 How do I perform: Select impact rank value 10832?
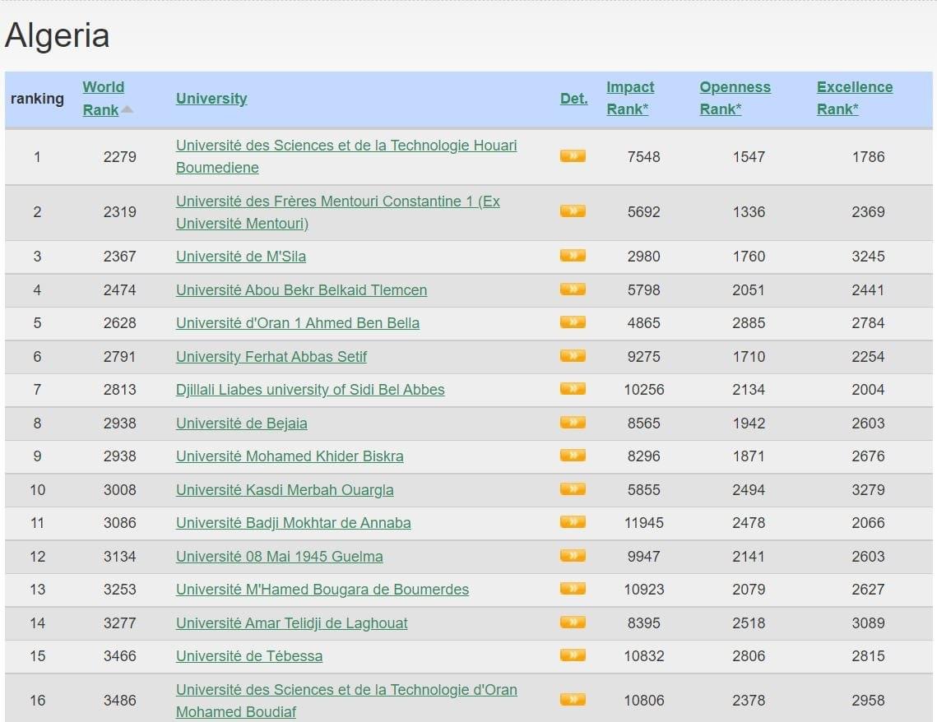pyautogui.click(x=644, y=655)
